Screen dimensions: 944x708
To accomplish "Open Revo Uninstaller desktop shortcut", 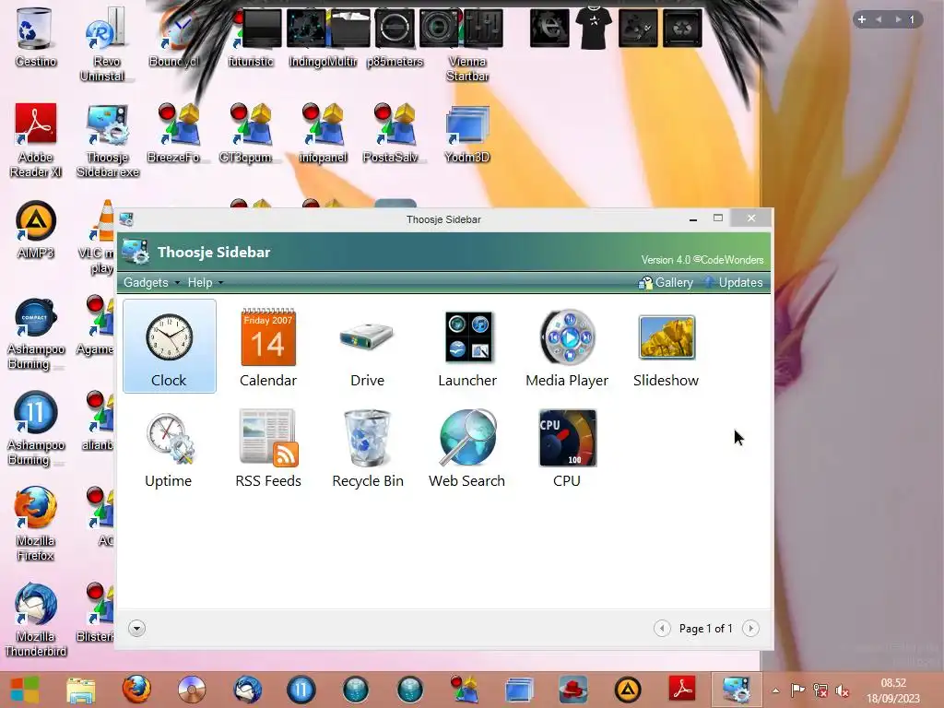I will pyautogui.click(x=107, y=44).
